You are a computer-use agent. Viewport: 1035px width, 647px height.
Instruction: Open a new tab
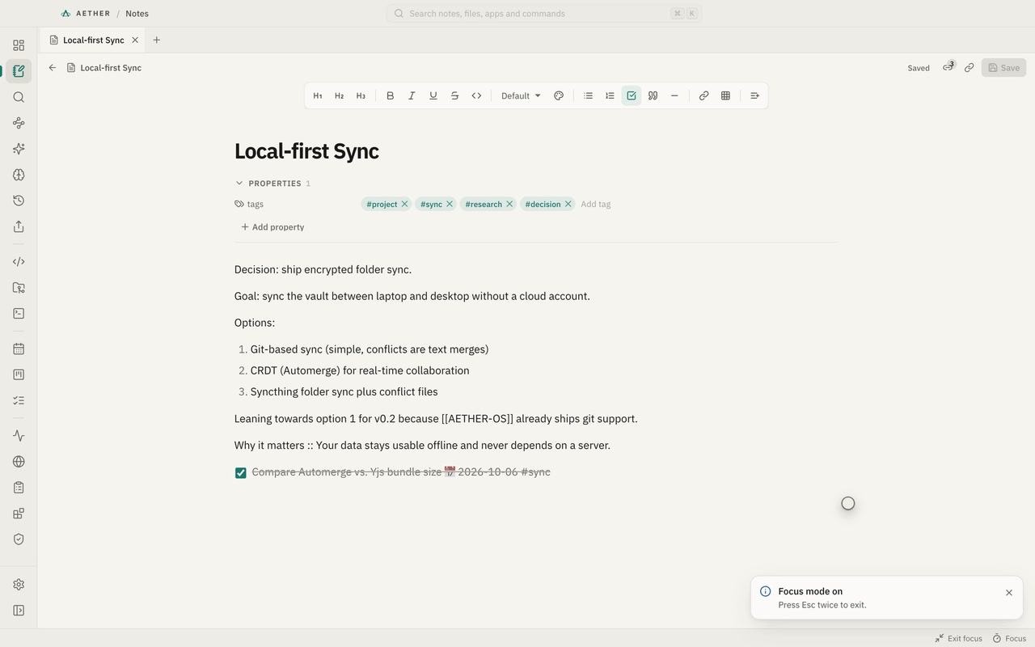[x=157, y=40]
